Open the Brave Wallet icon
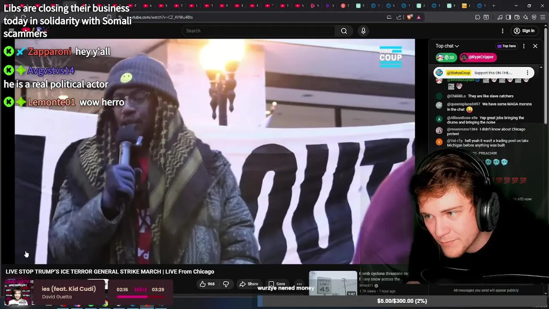Screen dimensions: 549x309 point(517,17)
